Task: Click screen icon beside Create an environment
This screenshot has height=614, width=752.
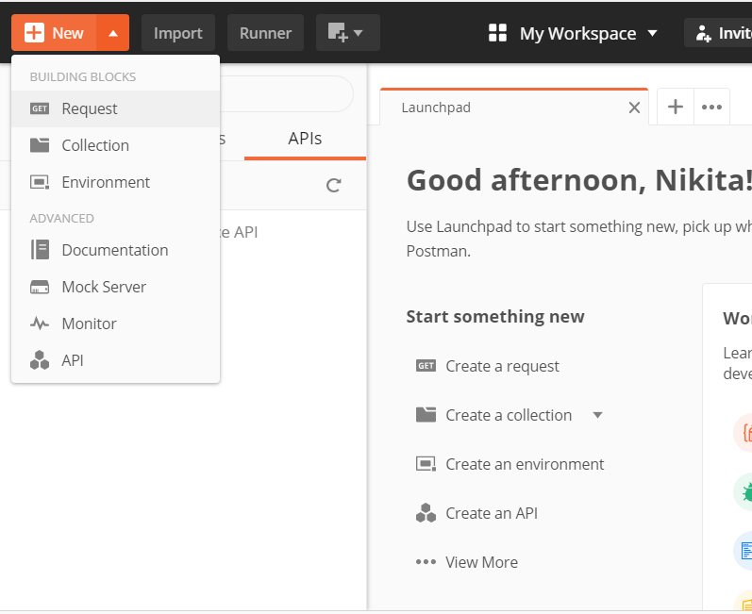Action: [x=426, y=464]
